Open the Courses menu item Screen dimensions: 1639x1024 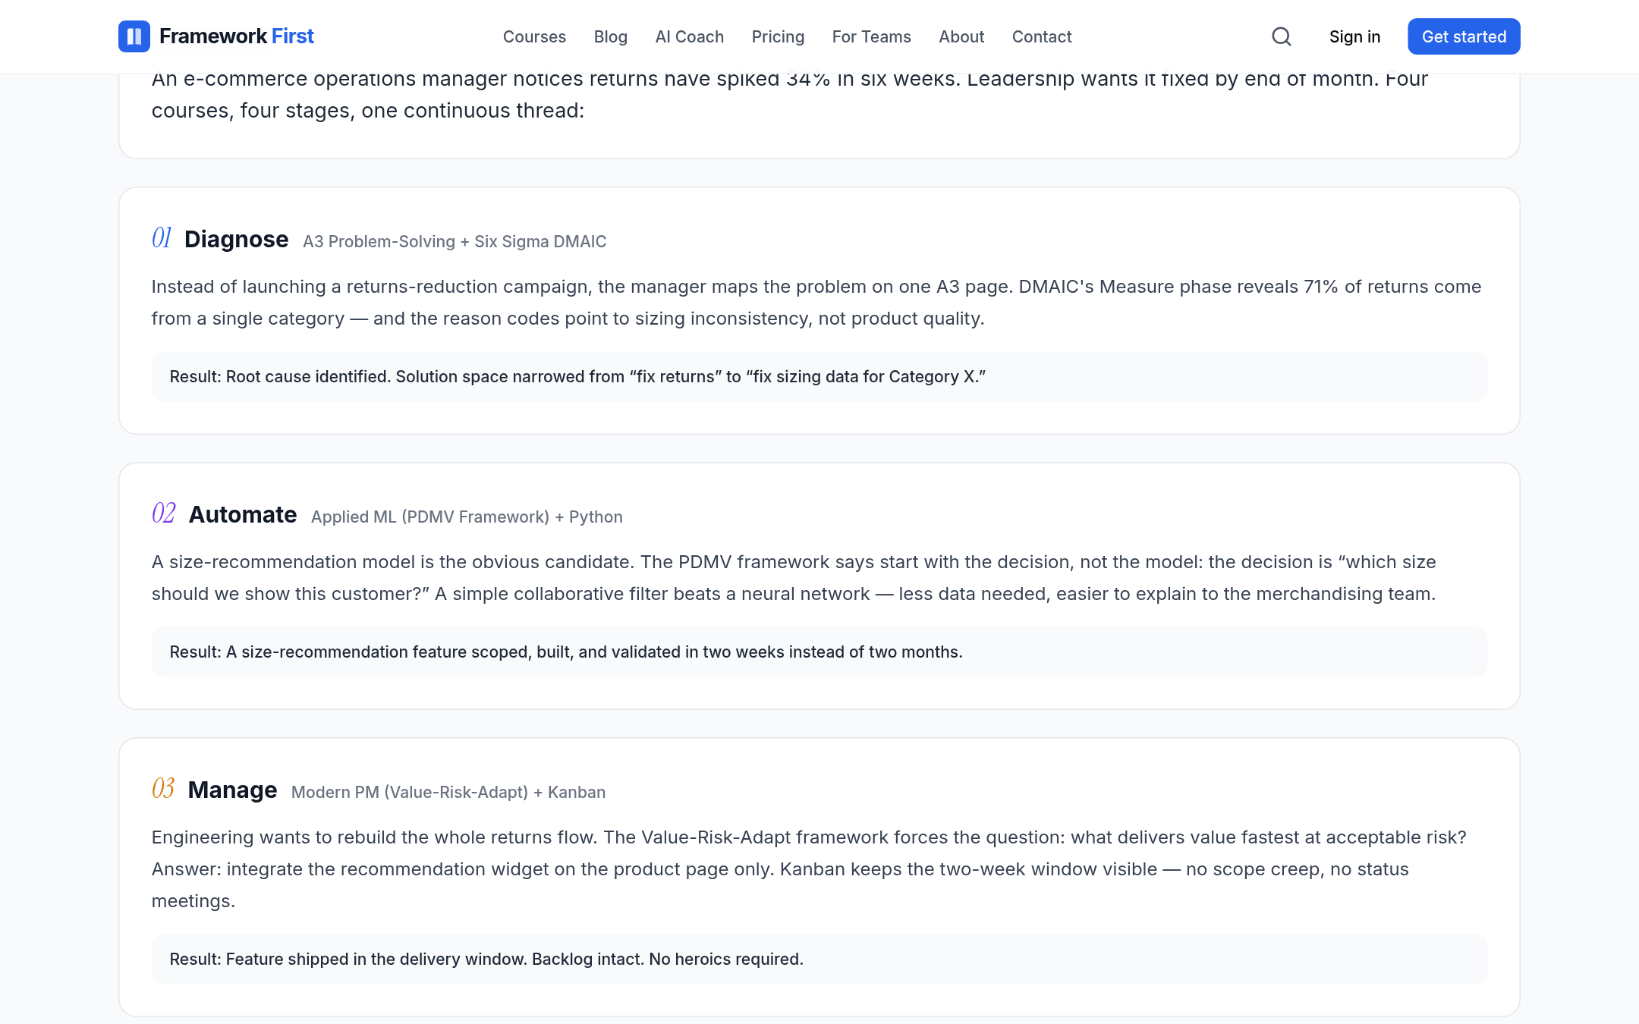(534, 36)
